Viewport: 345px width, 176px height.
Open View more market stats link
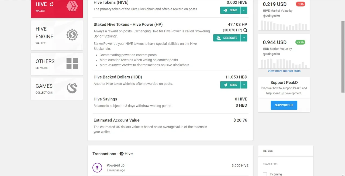pyautogui.click(x=284, y=71)
